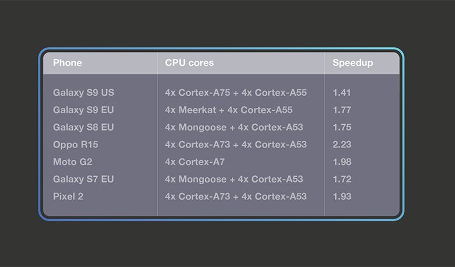Click the 1.98 speedup value
This screenshot has height=267, width=455.
click(x=342, y=162)
